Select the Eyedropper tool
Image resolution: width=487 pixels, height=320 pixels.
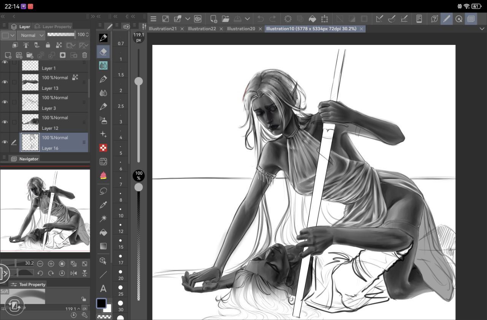click(103, 205)
